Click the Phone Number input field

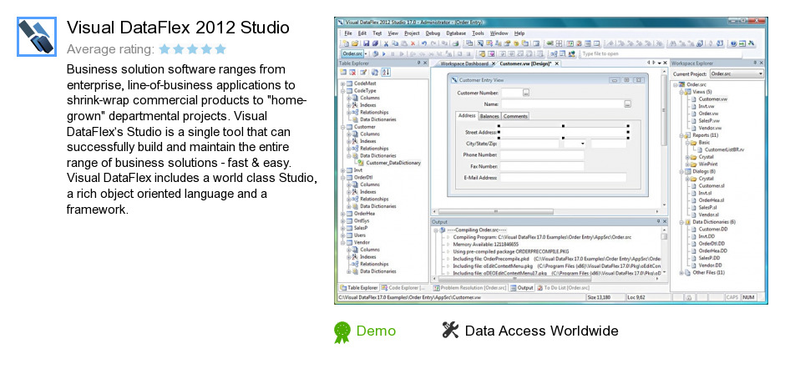(x=542, y=155)
